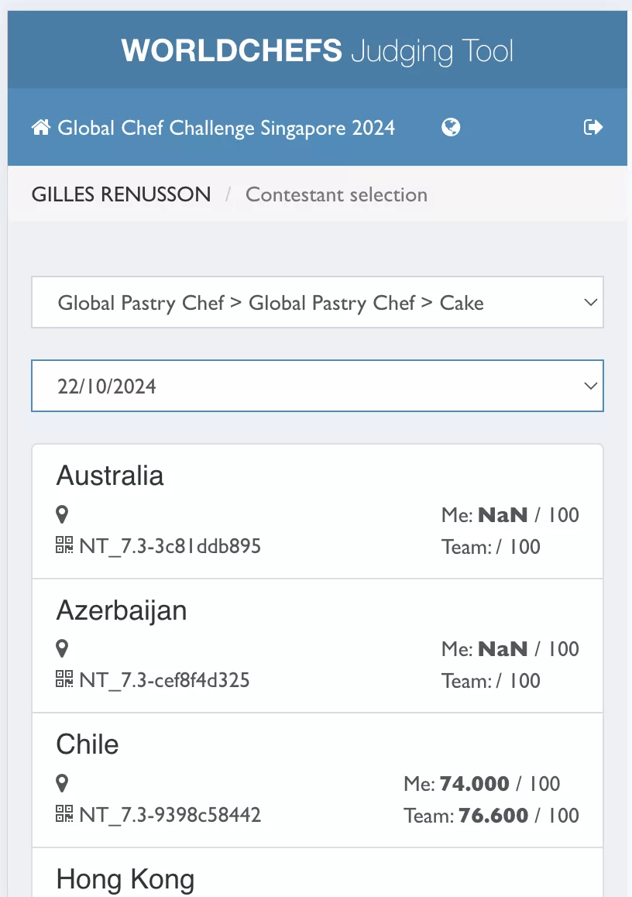Viewport: 632px width, 897px height.
Task: Click Contestant selection breadcrumb label
Action: click(336, 194)
